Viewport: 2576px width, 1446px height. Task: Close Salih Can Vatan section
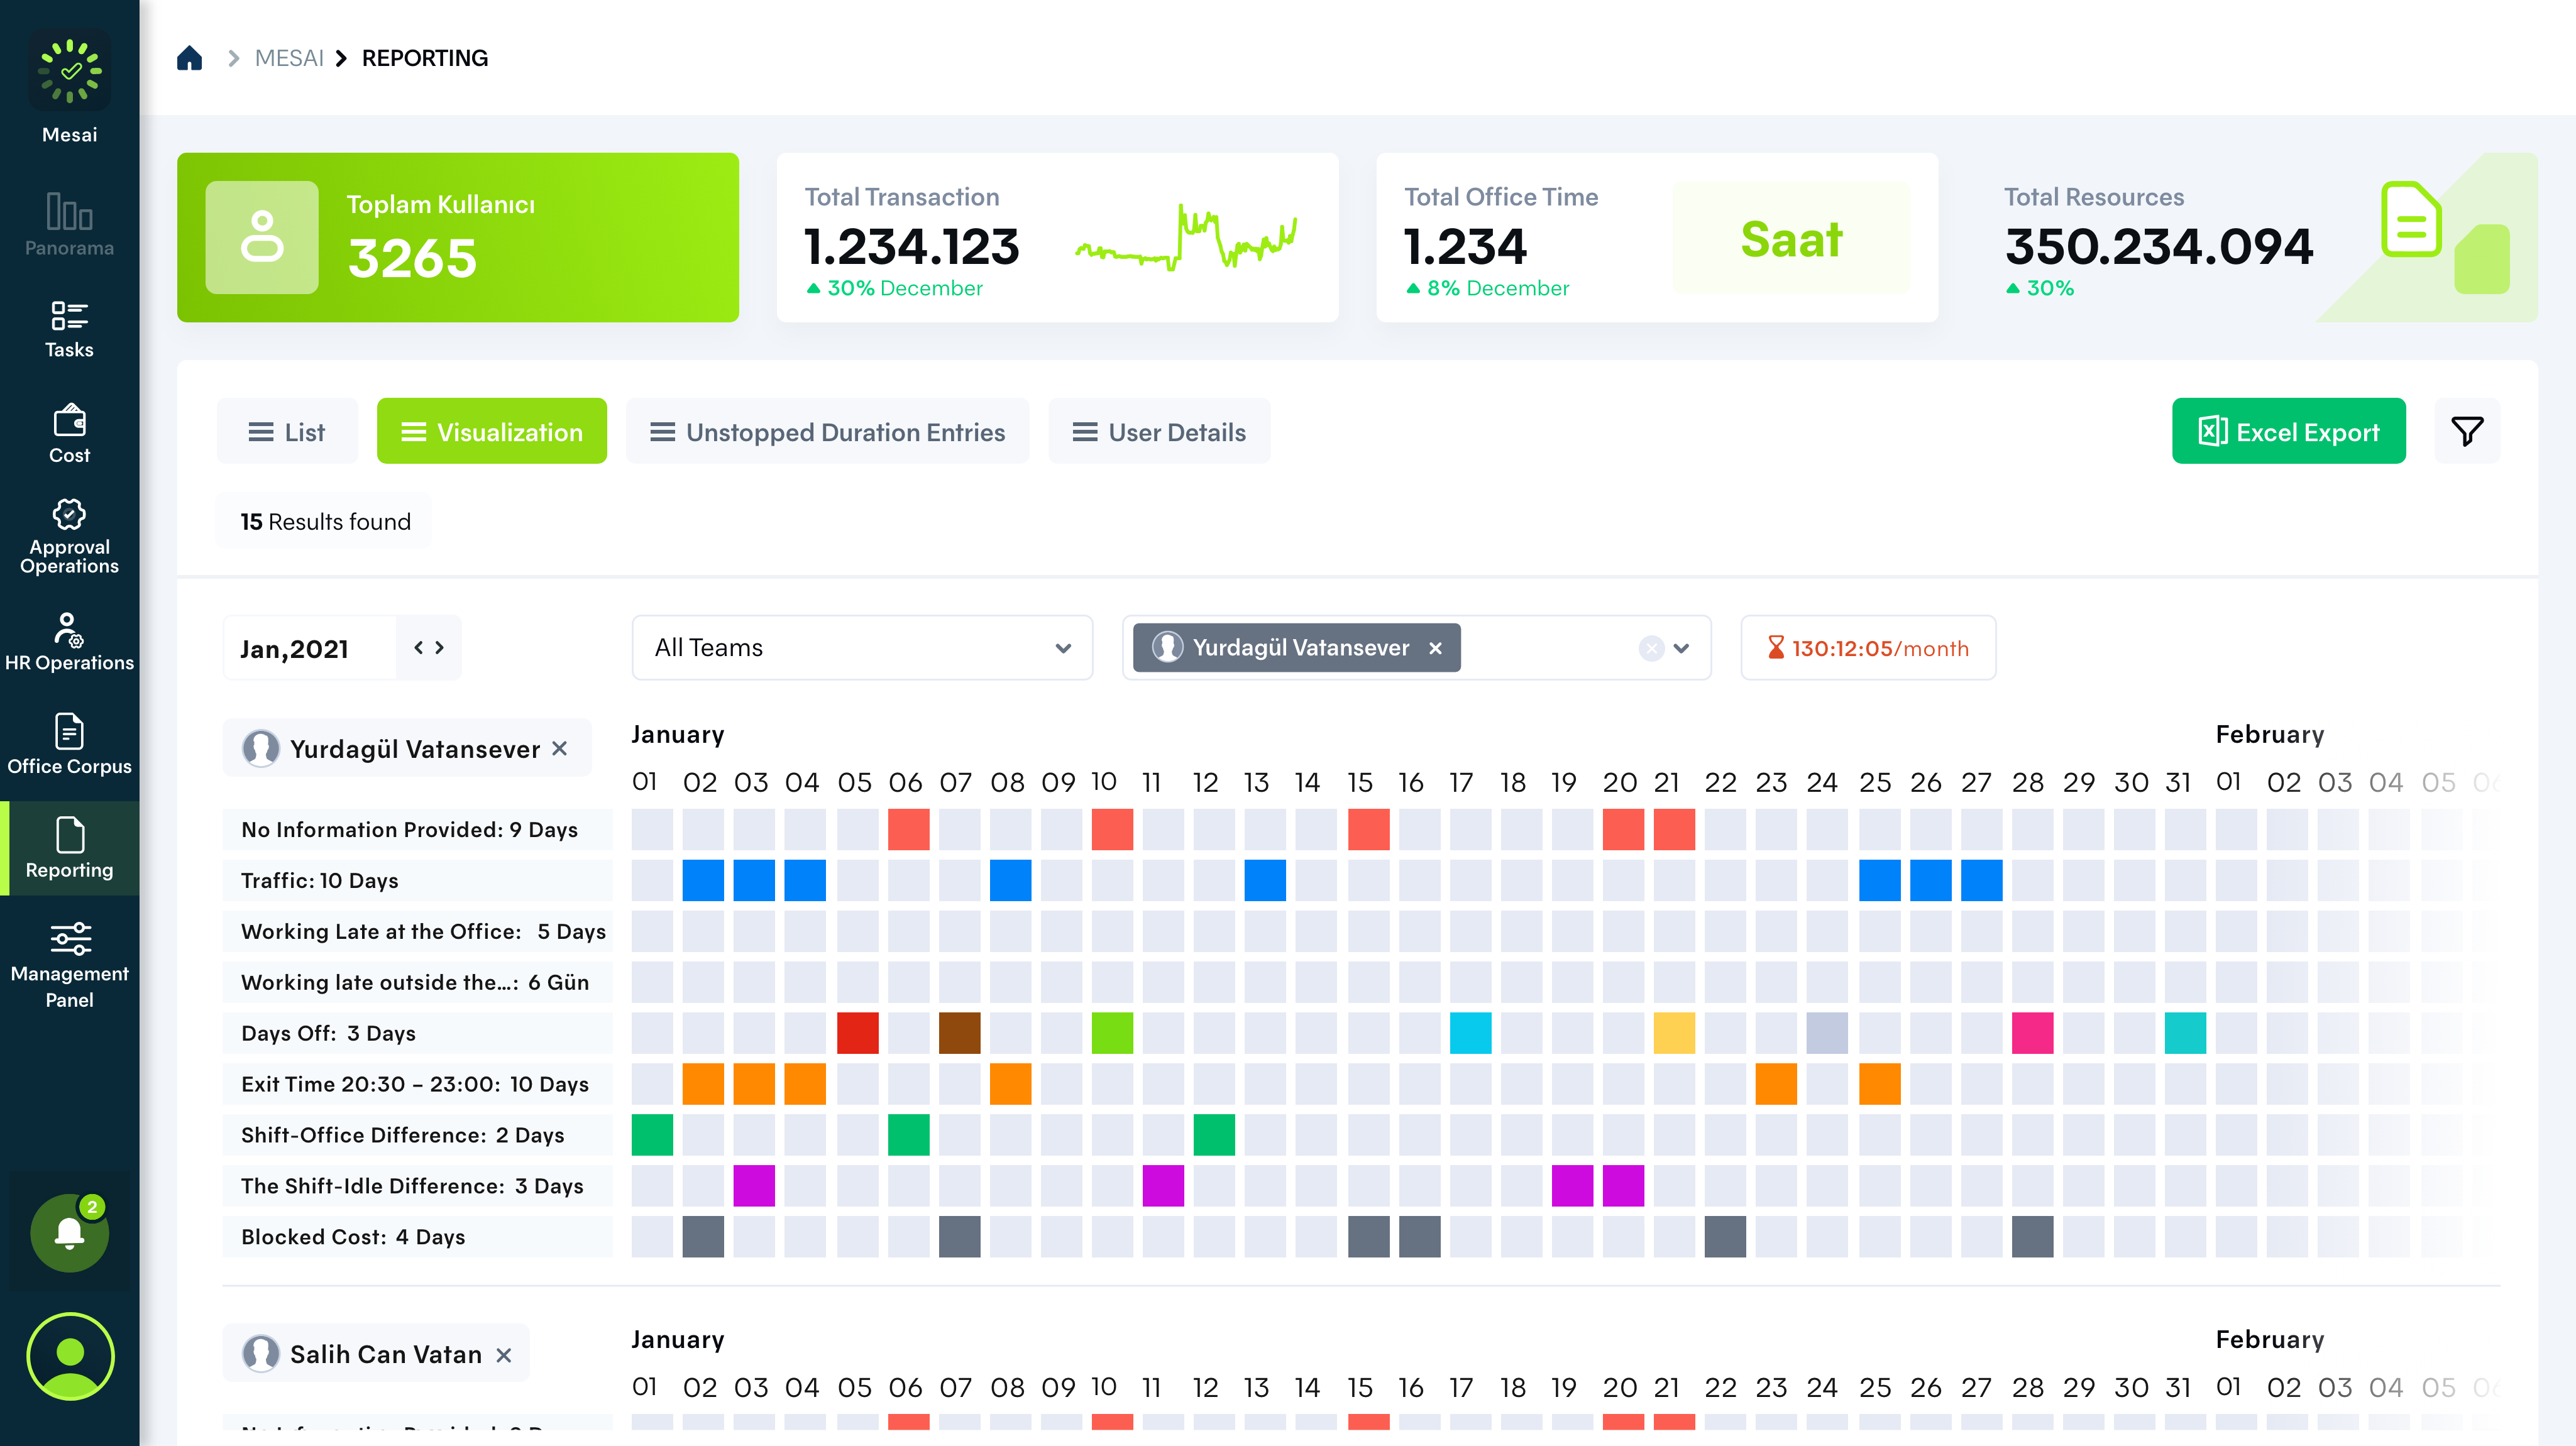coord(504,1354)
